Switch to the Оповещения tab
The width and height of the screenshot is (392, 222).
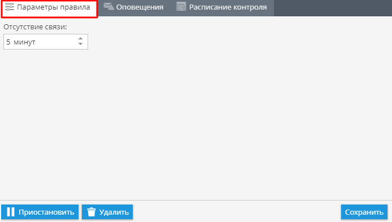click(134, 7)
